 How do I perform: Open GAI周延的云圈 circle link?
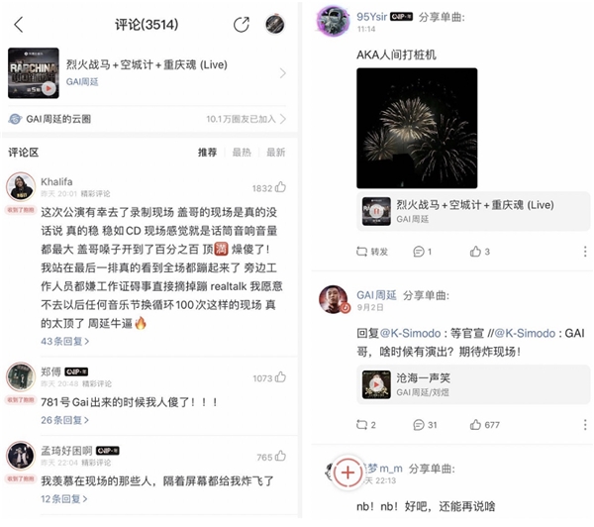[147, 119]
